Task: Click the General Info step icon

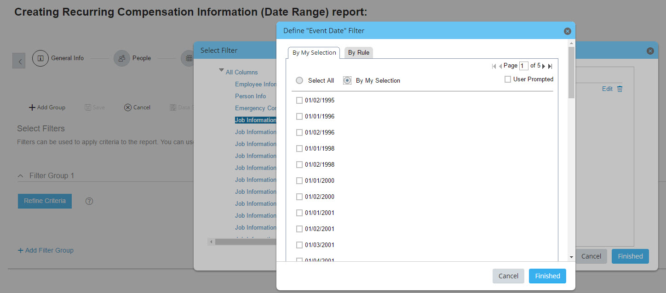Action: [x=40, y=58]
